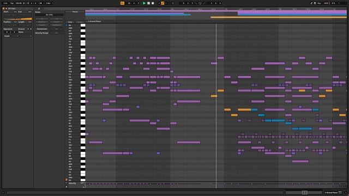Toggle the MIDI Arrangement Overdub button

click(x=159, y=3)
